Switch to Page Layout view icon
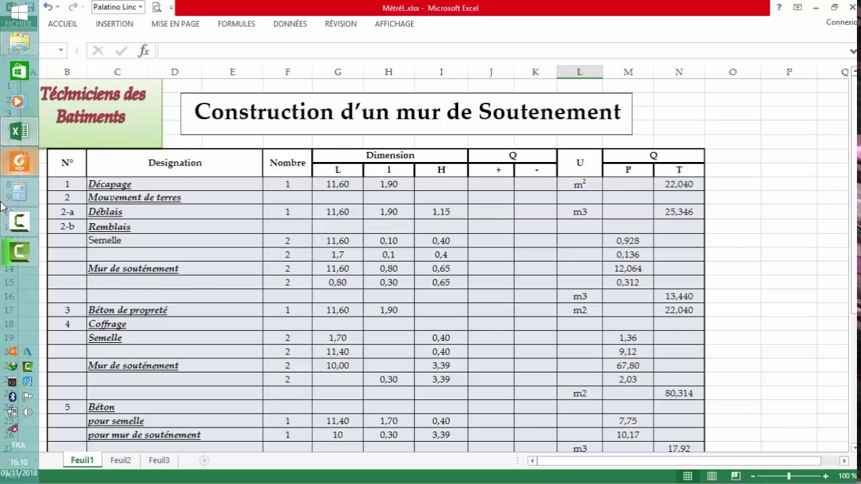This screenshot has width=861, height=484. click(x=712, y=476)
